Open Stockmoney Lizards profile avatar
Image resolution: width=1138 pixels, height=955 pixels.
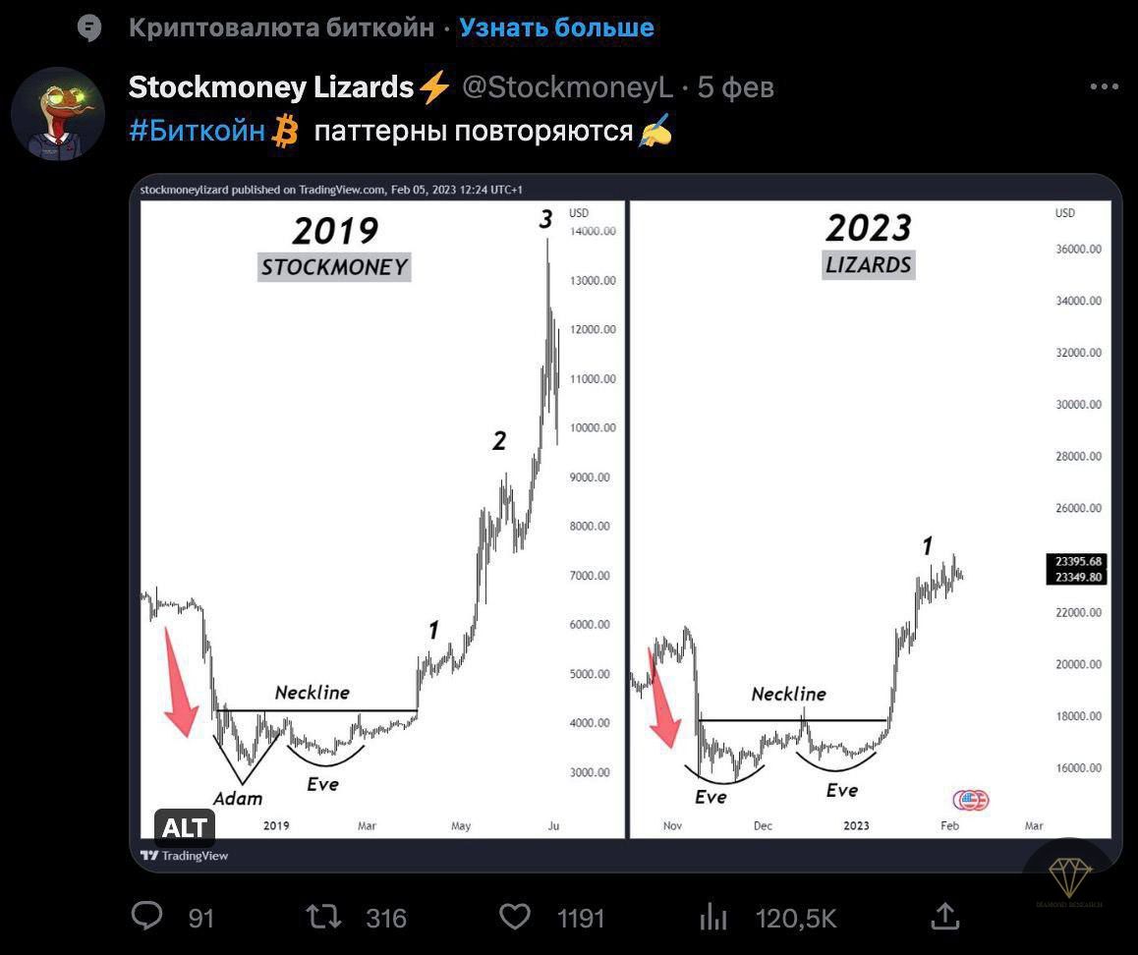(58, 113)
